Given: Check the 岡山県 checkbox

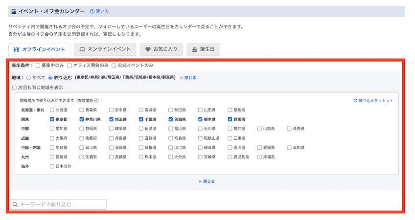Looking at the screenshot, I should 82,148.
